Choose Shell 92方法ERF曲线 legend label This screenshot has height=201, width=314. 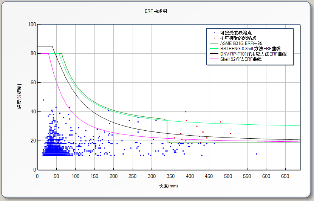[x=241, y=59]
